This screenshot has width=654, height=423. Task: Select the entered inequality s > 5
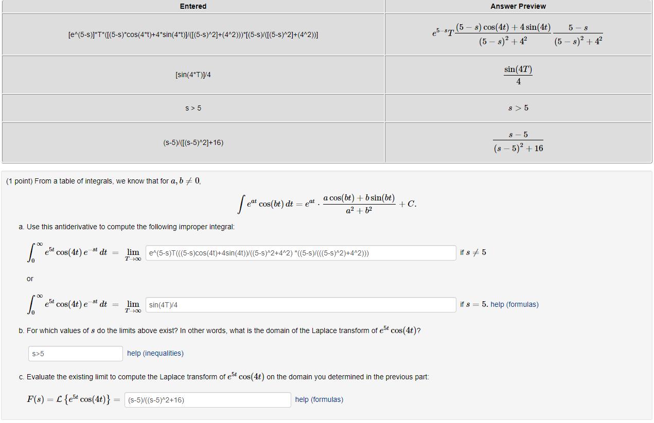click(x=193, y=108)
